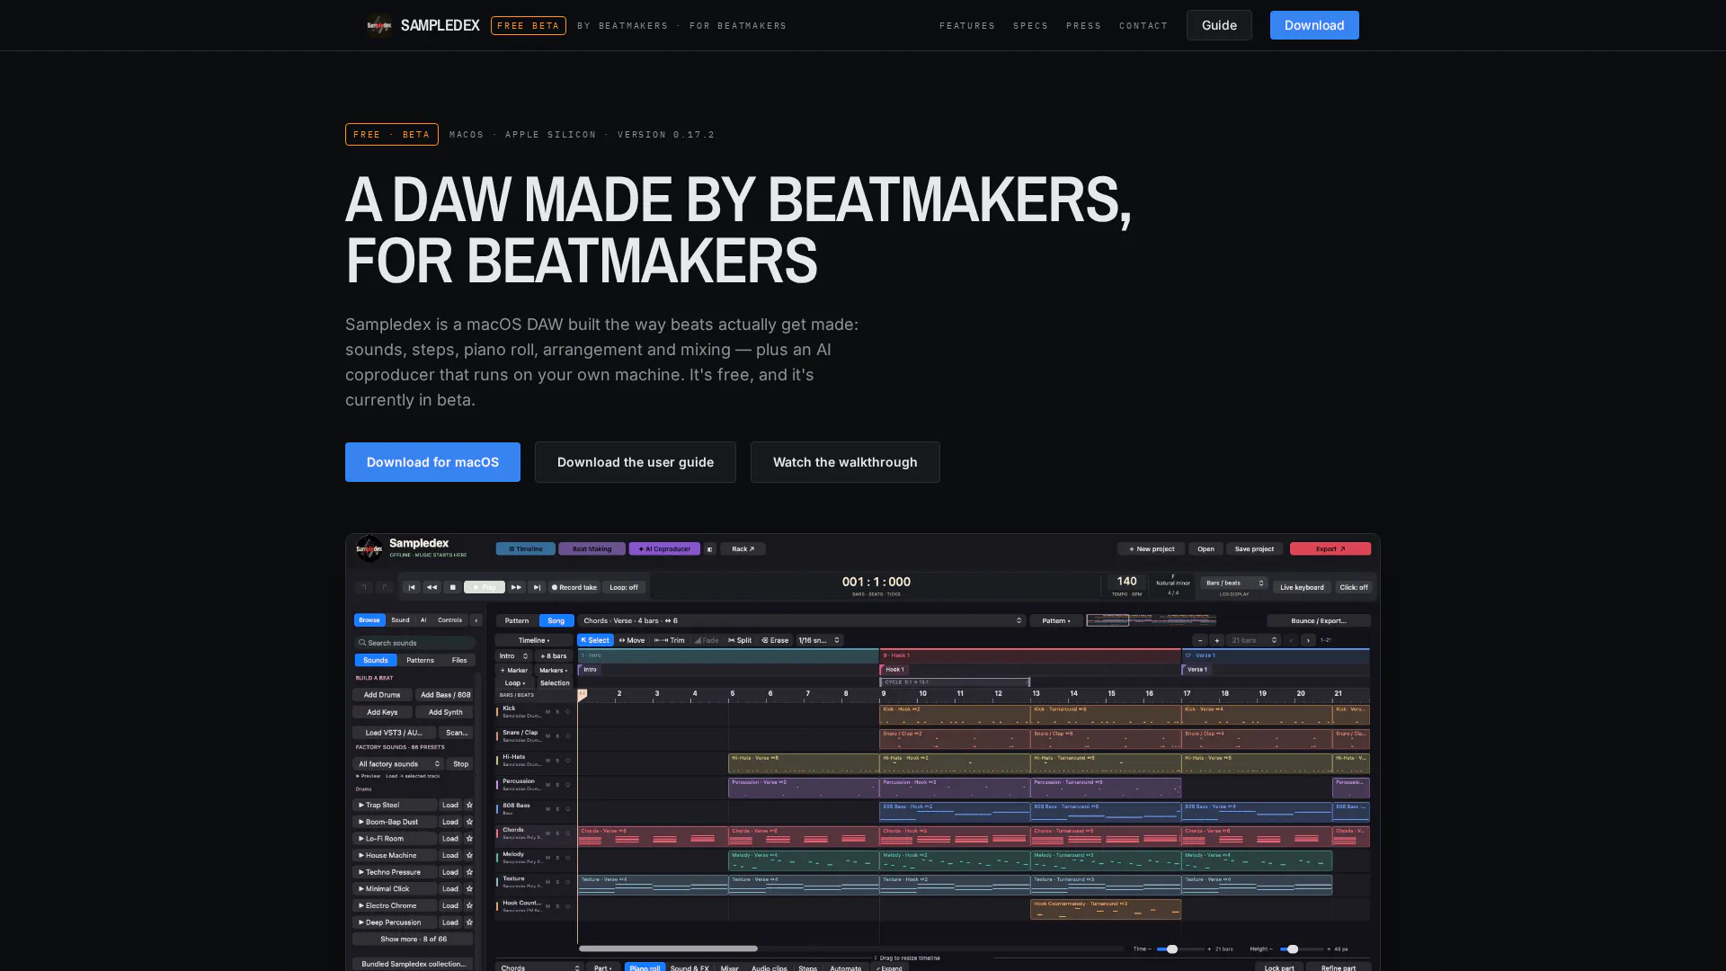Open the Sound tab in the DAW sidebar
The image size is (1726, 971).
tap(400, 619)
